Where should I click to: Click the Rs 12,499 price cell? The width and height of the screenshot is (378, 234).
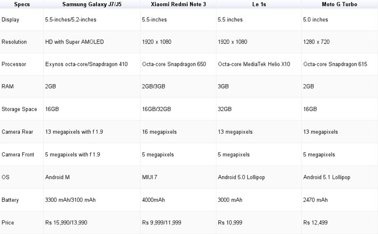click(x=315, y=223)
